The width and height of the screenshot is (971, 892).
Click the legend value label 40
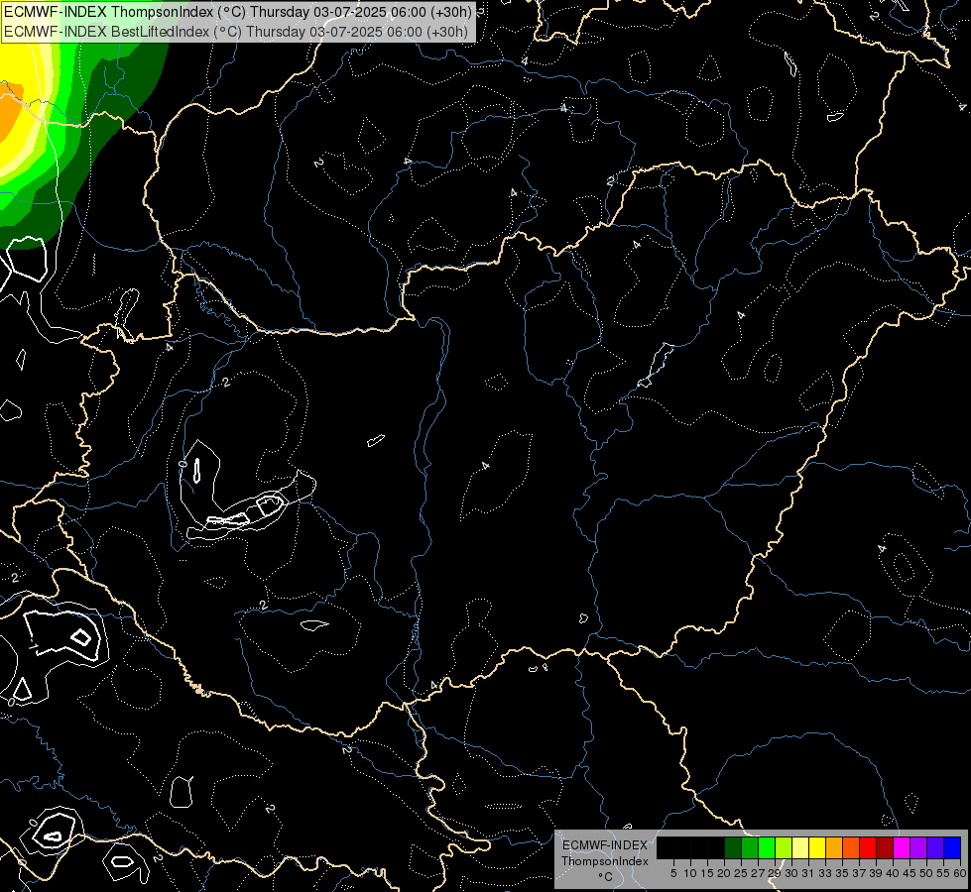(x=893, y=873)
